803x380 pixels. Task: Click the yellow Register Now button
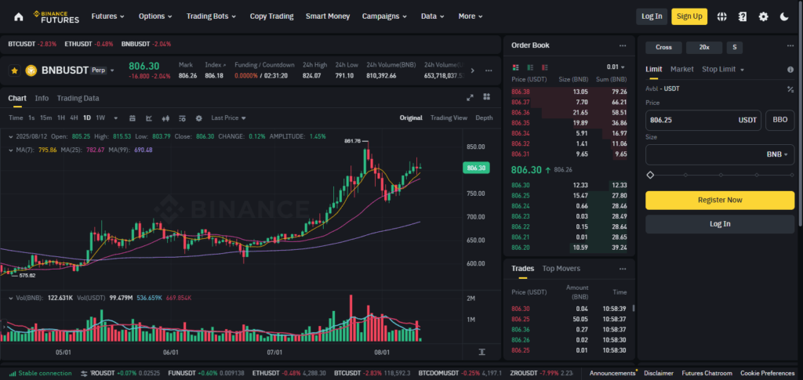click(720, 200)
